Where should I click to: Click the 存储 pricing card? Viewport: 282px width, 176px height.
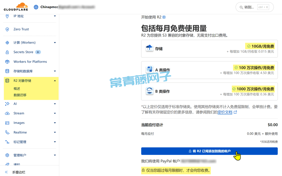pyautogui.click(x=209, y=49)
